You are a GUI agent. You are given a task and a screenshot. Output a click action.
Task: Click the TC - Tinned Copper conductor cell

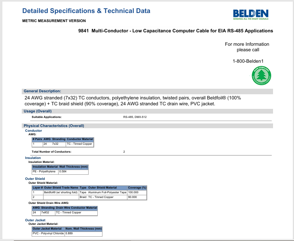tap(80, 144)
